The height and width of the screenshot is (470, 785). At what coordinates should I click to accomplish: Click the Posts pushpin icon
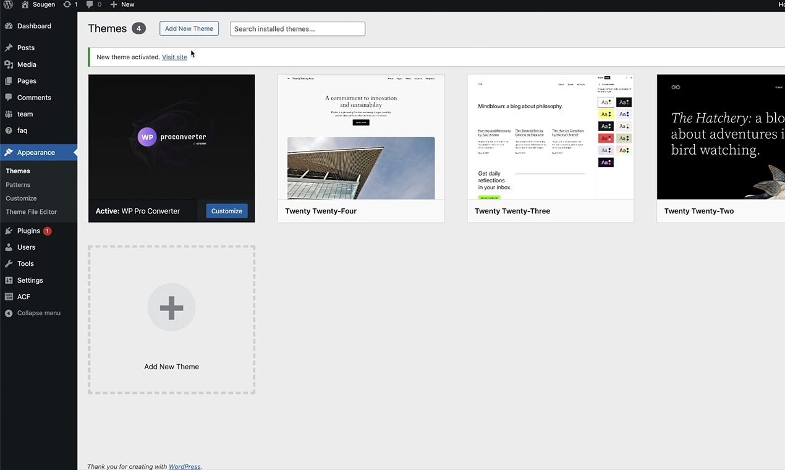click(9, 48)
